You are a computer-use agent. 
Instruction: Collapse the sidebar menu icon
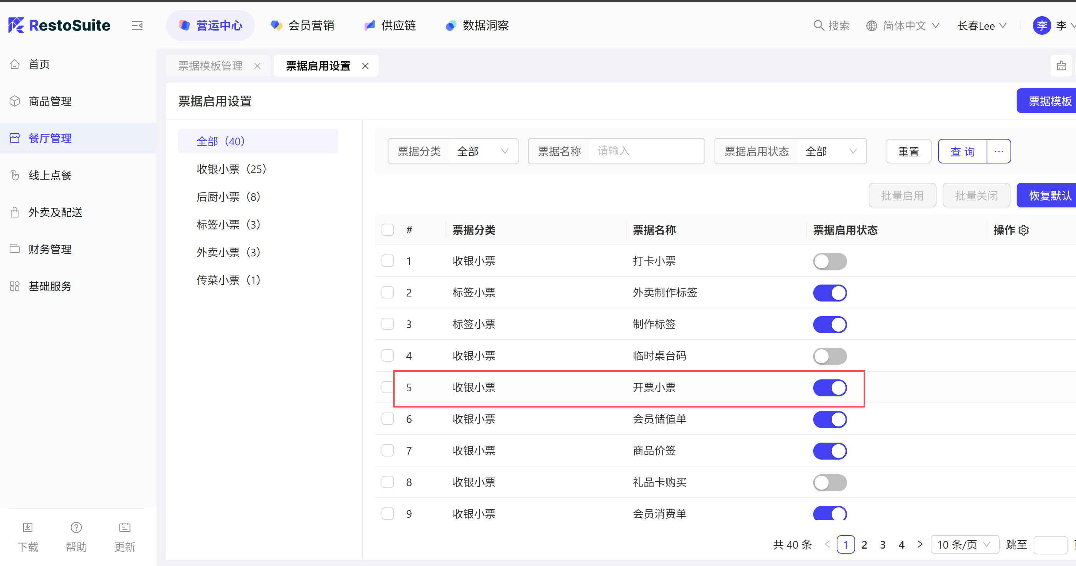[137, 25]
